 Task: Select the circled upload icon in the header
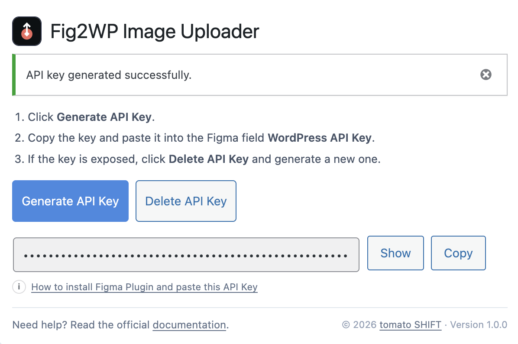[x=26, y=31]
